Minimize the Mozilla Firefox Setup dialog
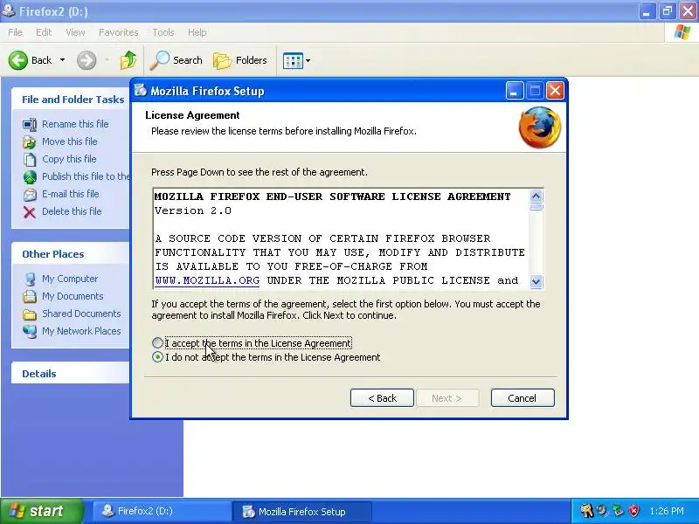The image size is (699, 524). (515, 91)
